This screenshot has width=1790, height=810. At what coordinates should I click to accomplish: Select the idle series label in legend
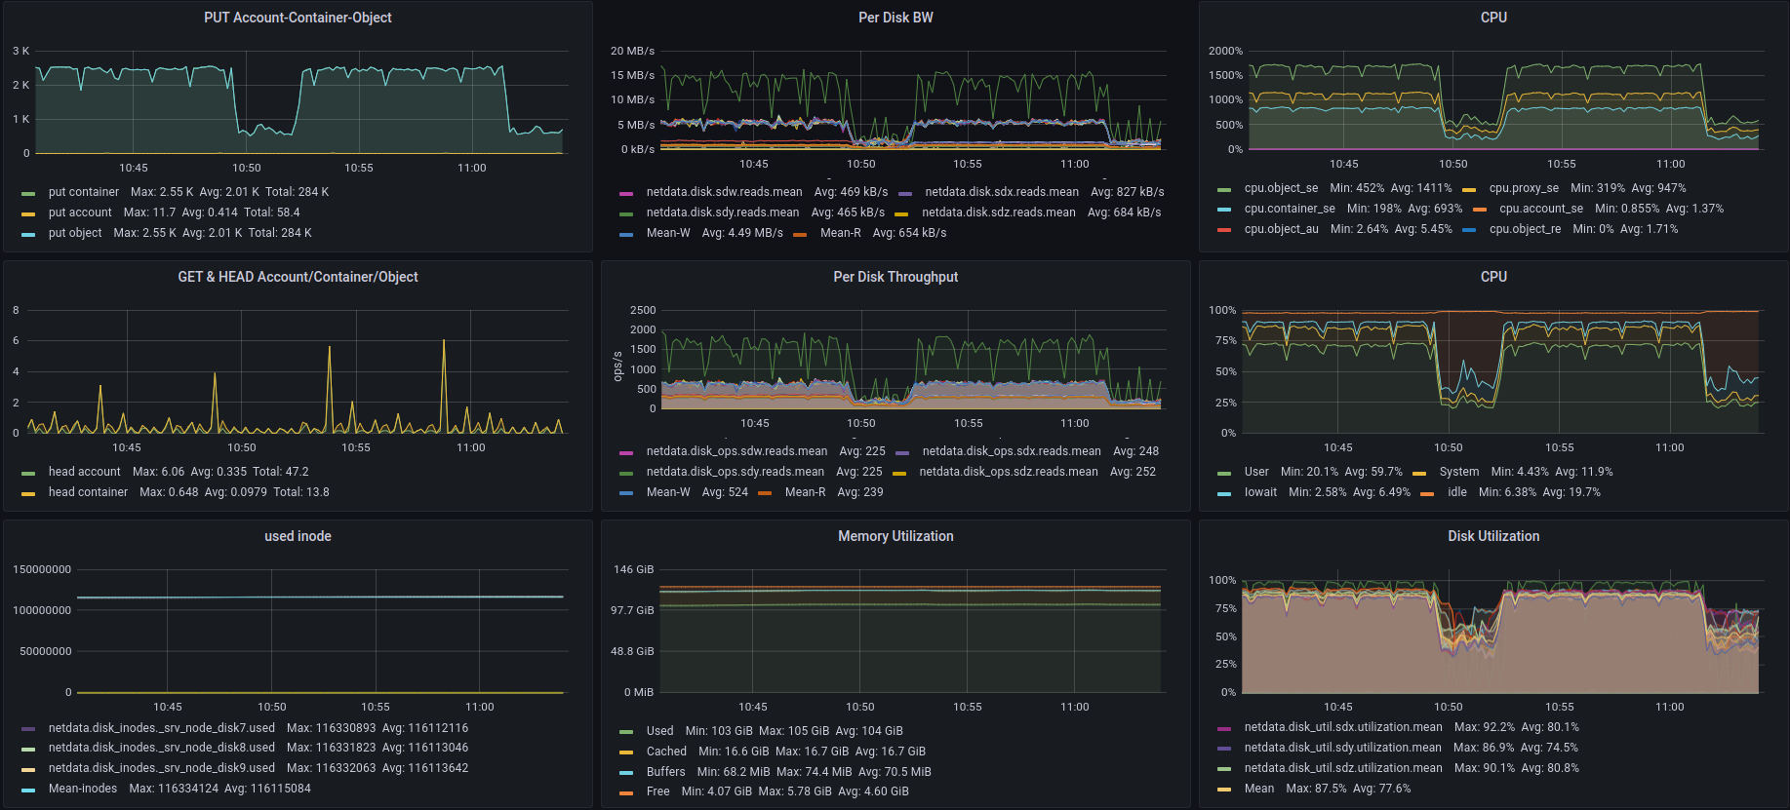pos(1456,492)
